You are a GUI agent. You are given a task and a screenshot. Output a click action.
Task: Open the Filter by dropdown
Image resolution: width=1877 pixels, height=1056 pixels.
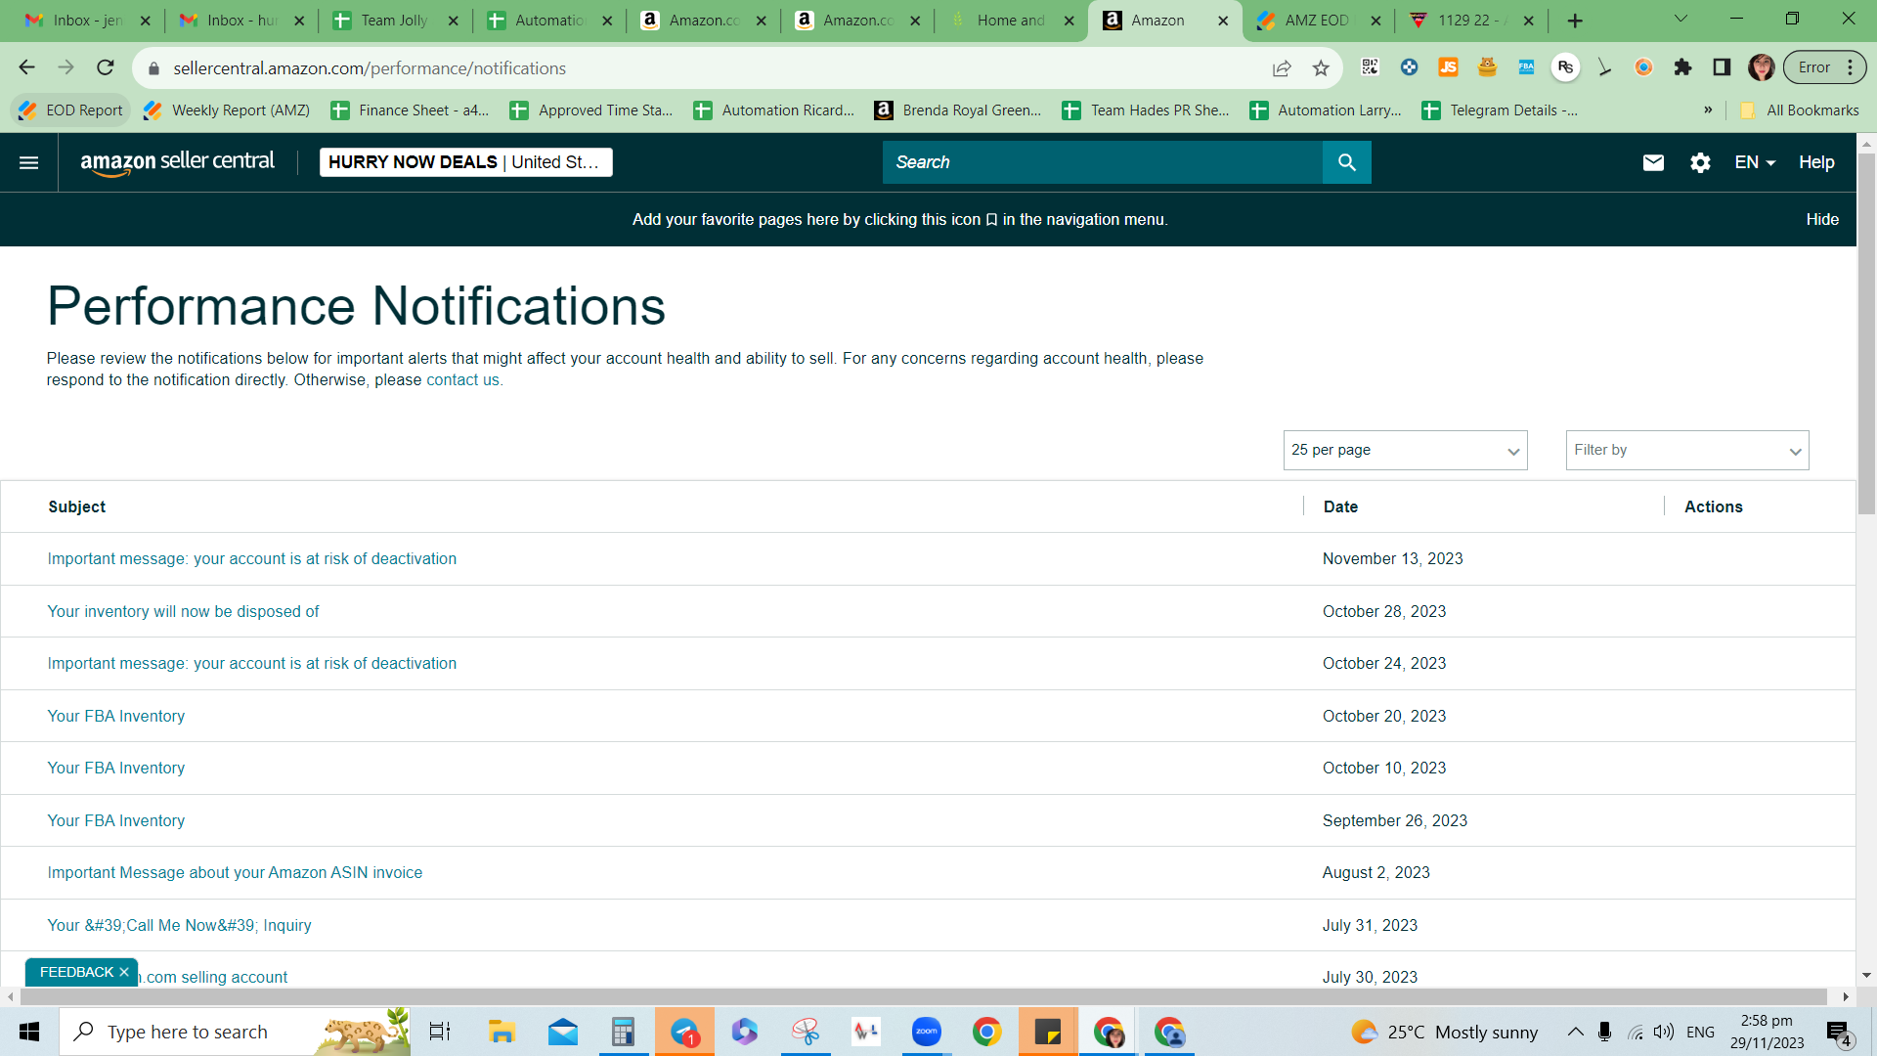click(x=1687, y=450)
